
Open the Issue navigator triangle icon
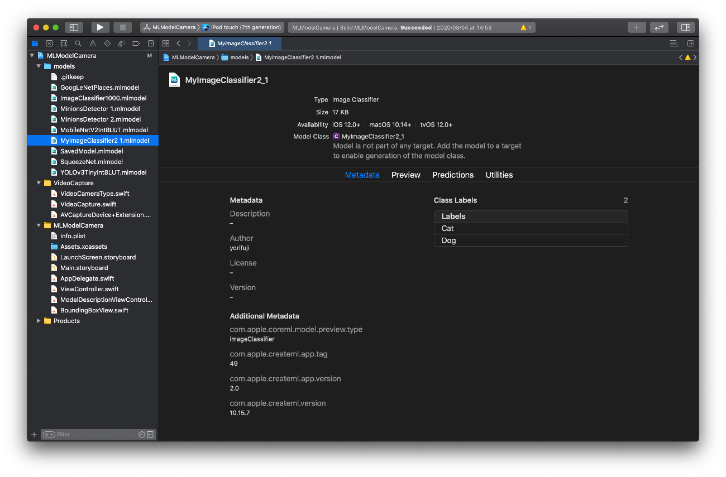coord(93,44)
